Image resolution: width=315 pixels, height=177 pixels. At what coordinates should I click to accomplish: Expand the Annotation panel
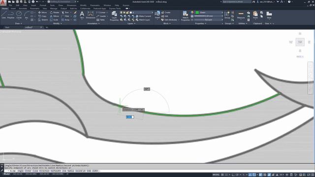click(x=94, y=24)
